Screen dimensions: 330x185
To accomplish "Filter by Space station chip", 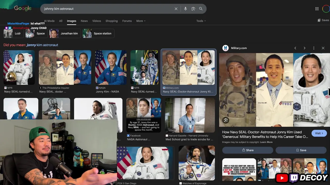I will coord(98,33).
